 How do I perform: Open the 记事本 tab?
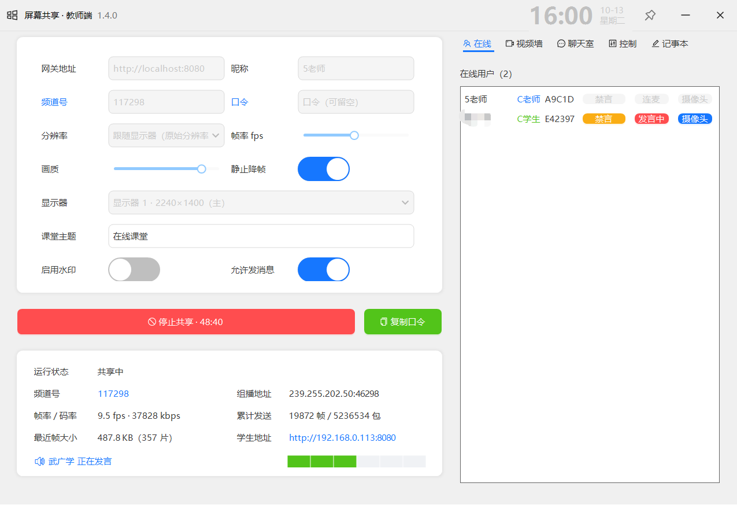coord(670,44)
